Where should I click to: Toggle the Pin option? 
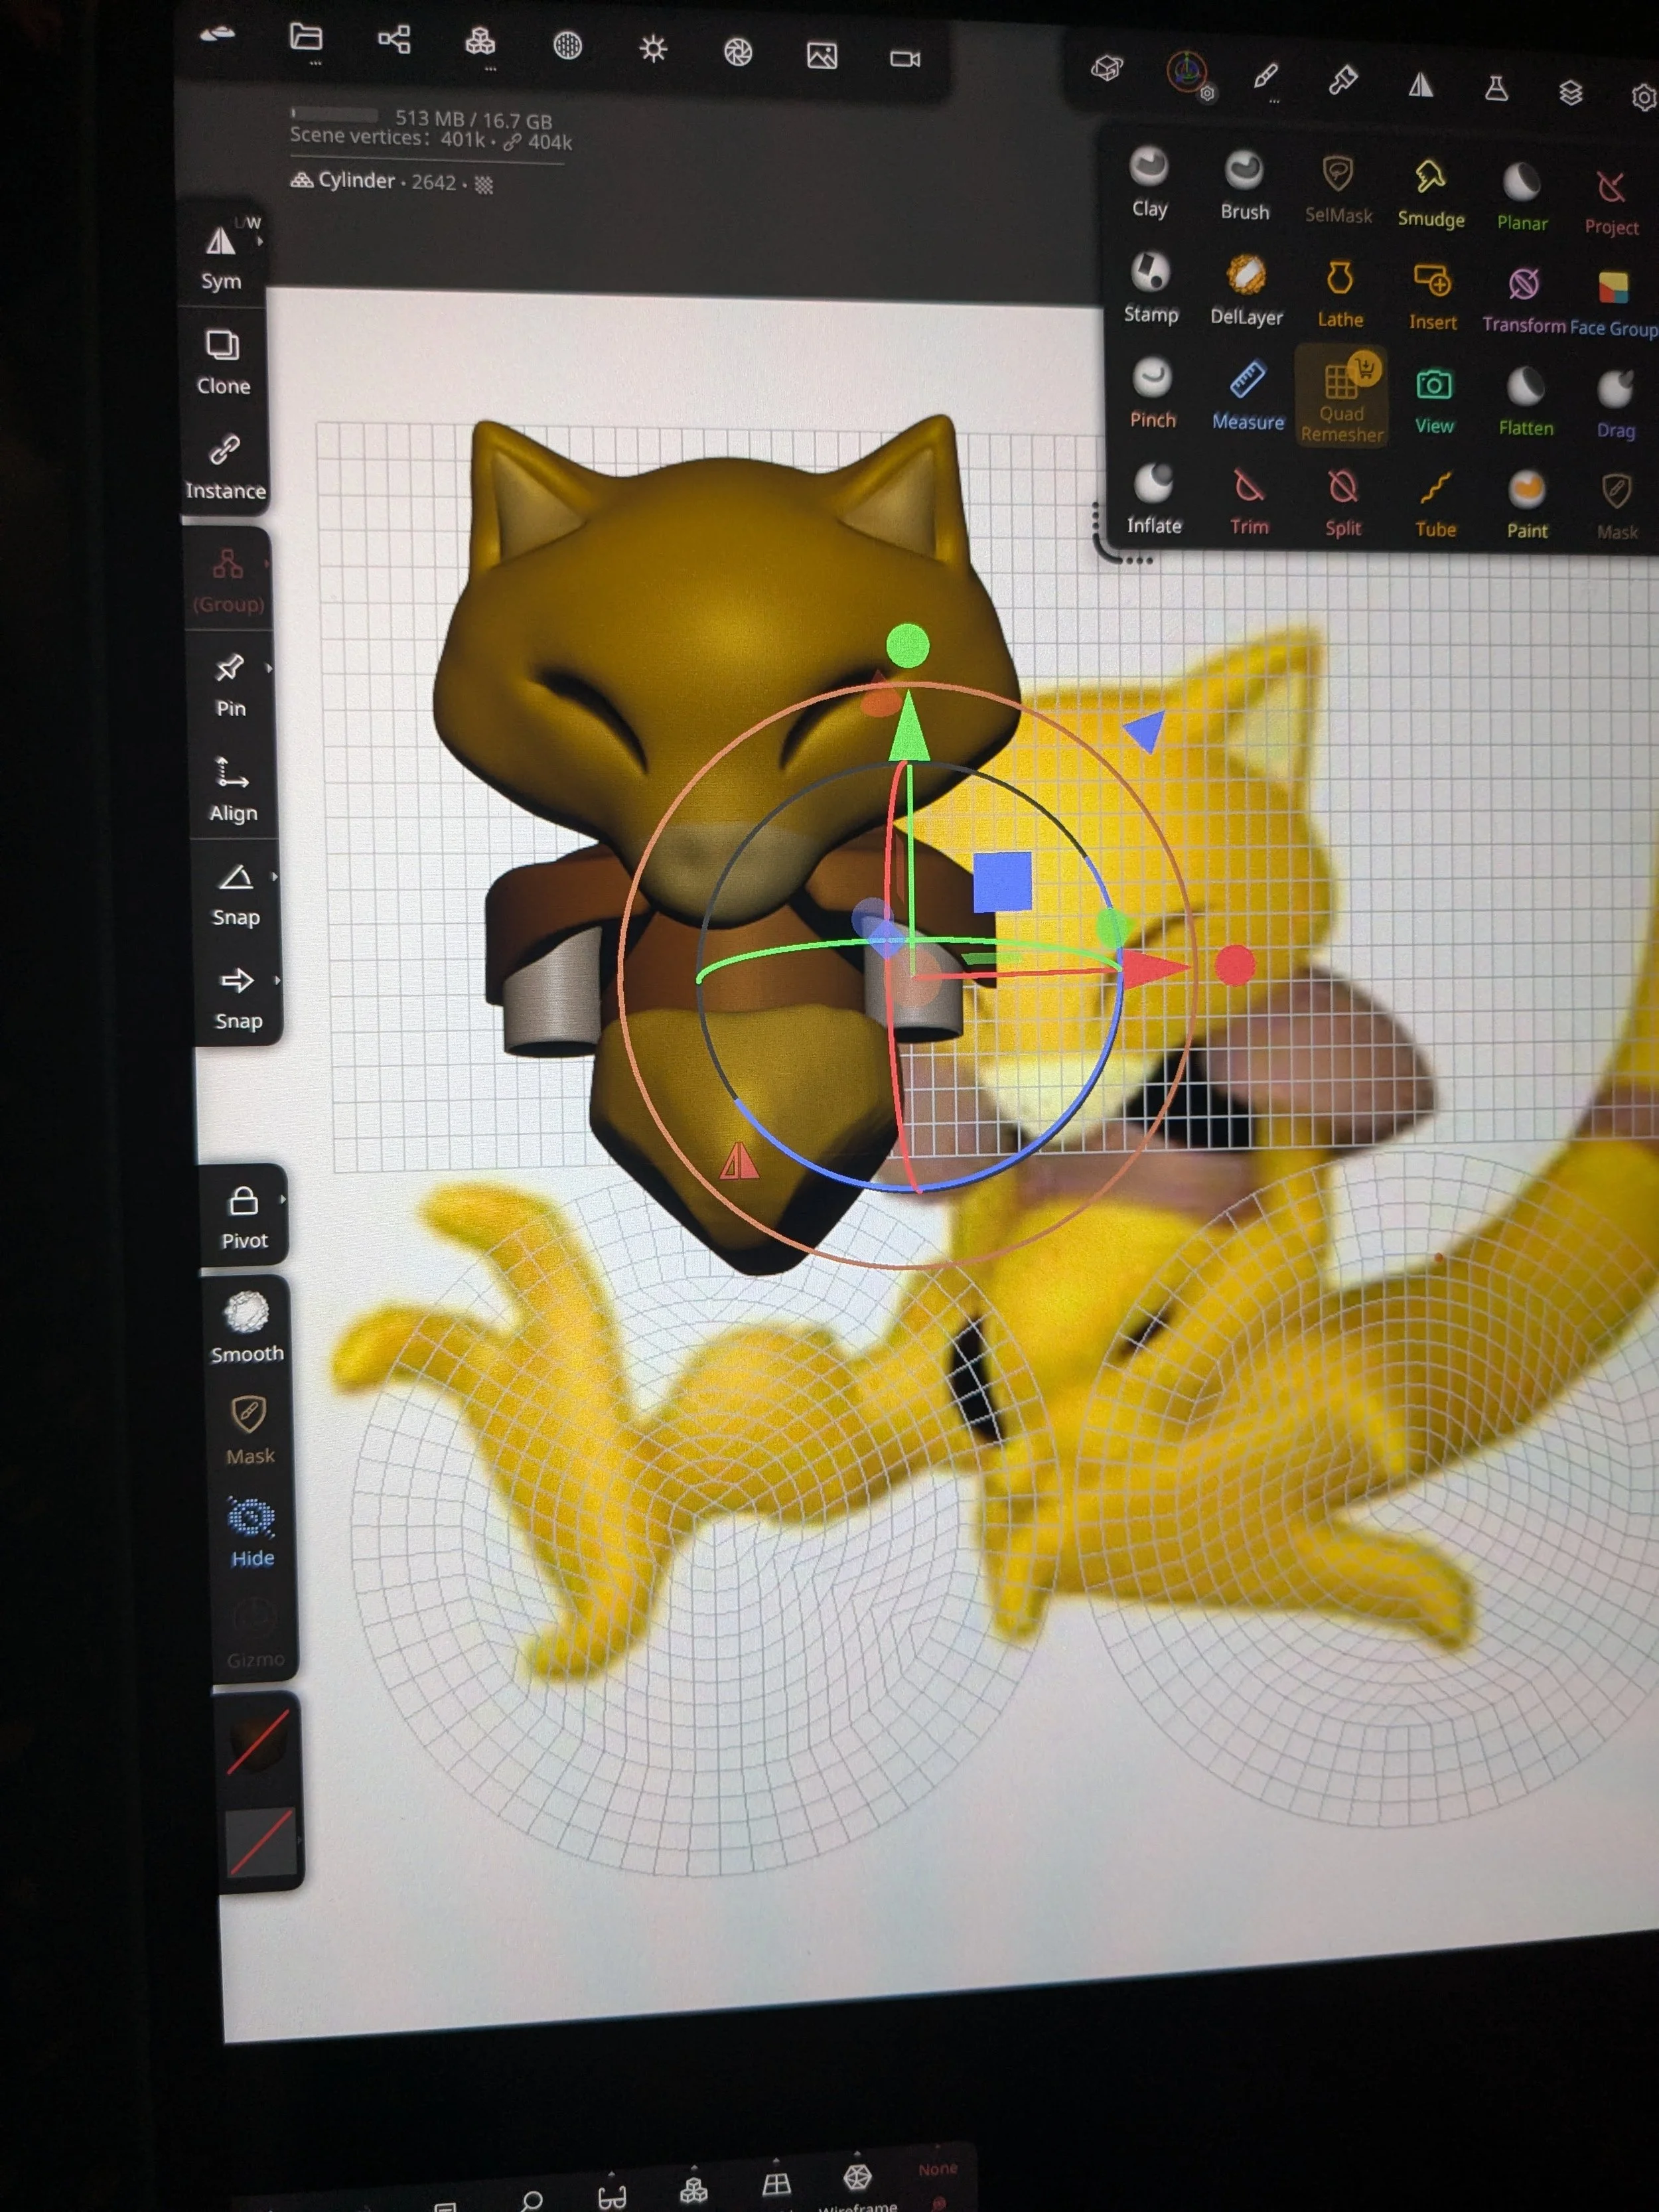[x=230, y=685]
